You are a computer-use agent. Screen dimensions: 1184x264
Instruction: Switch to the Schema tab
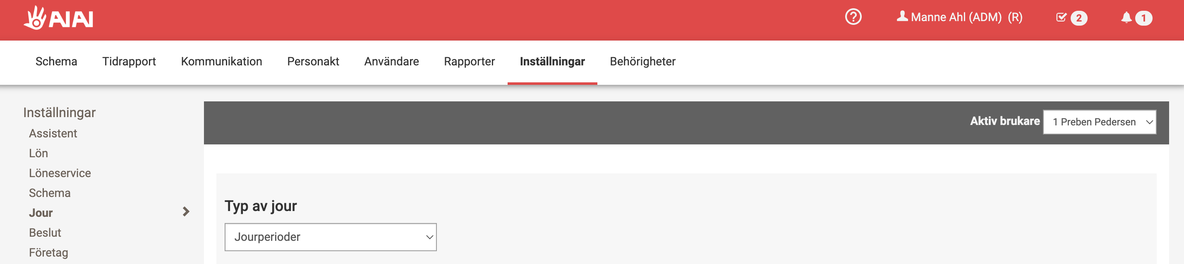pyautogui.click(x=56, y=62)
